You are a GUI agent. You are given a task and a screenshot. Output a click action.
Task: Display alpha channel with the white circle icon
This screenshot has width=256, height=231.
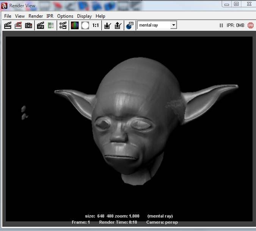(x=85, y=25)
